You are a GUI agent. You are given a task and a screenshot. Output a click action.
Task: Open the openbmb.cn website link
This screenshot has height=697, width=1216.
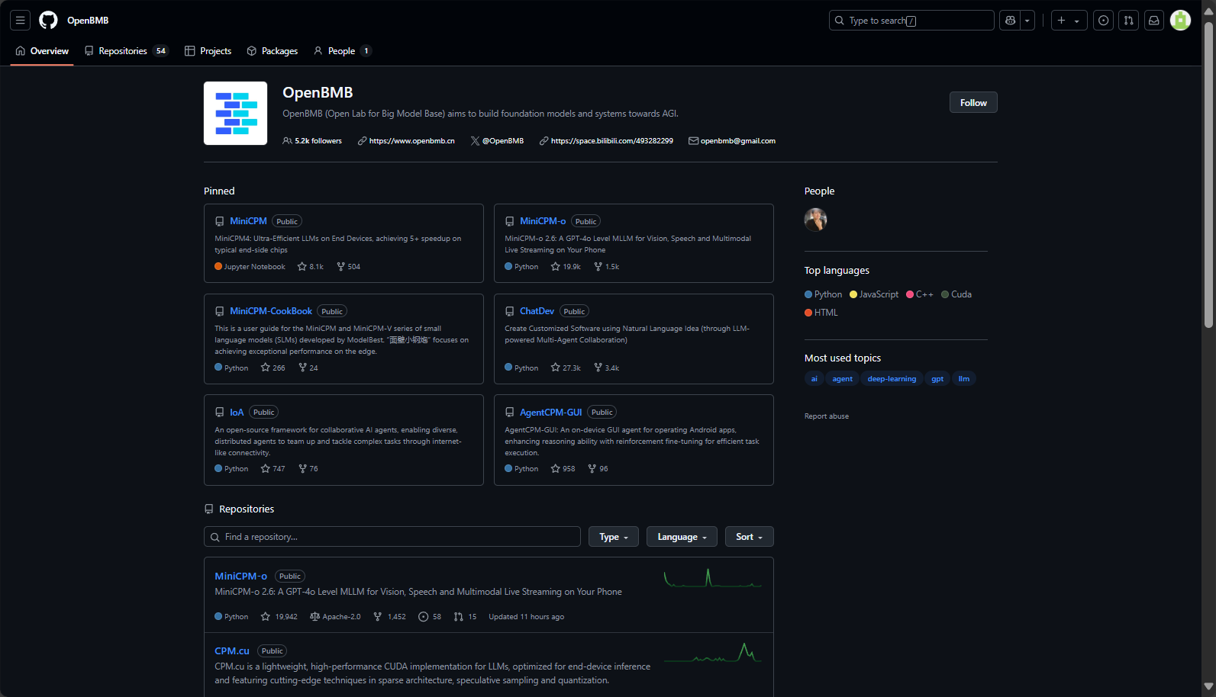click(411, 141)
